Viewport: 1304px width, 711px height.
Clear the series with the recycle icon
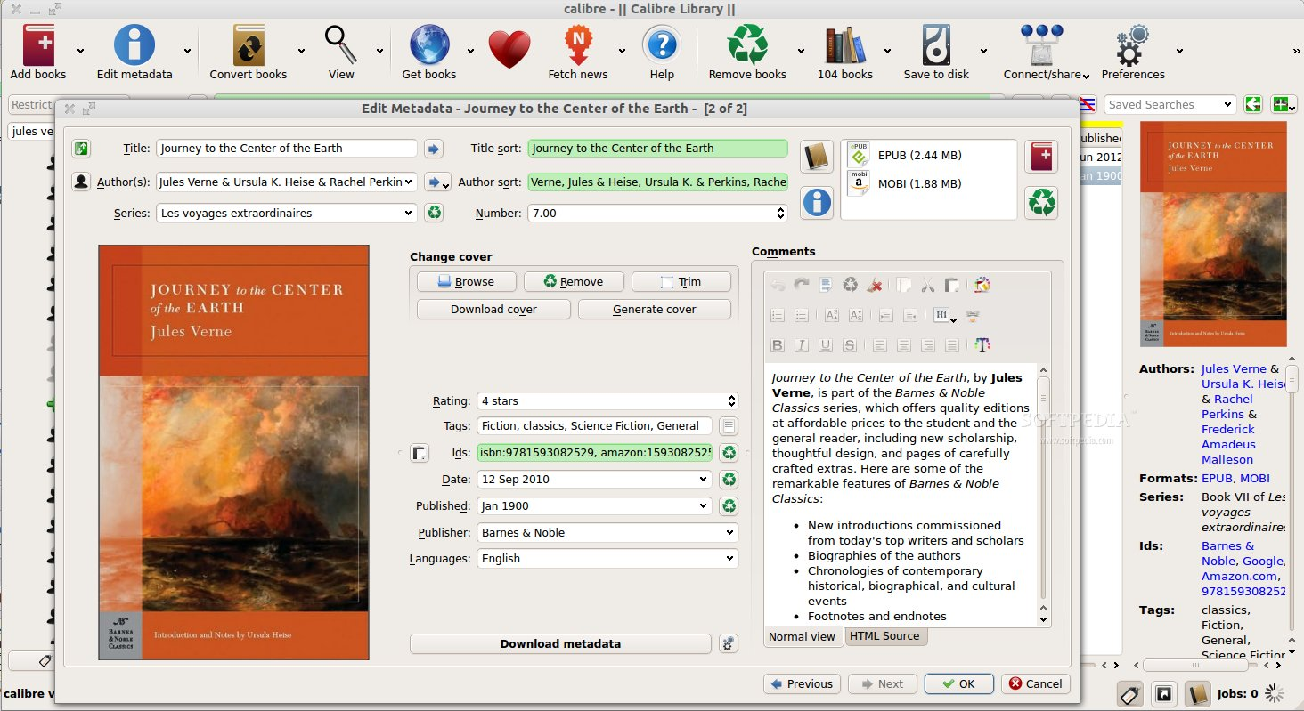point(434,214)
